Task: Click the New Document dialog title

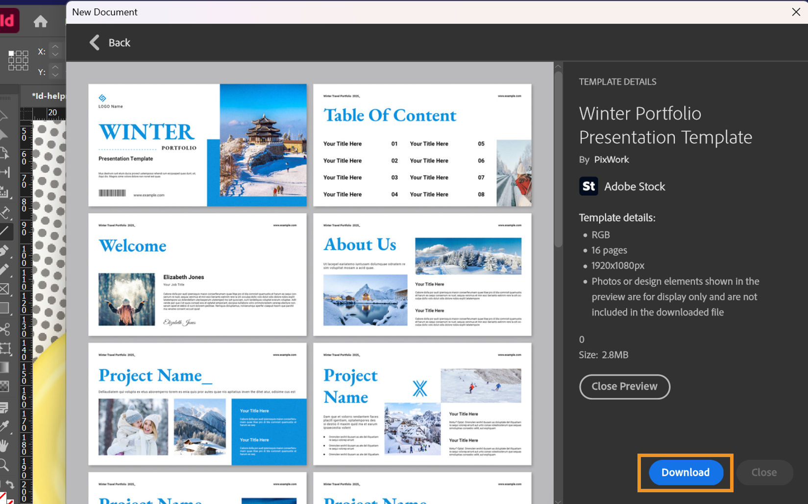Action: click(104, 12)
